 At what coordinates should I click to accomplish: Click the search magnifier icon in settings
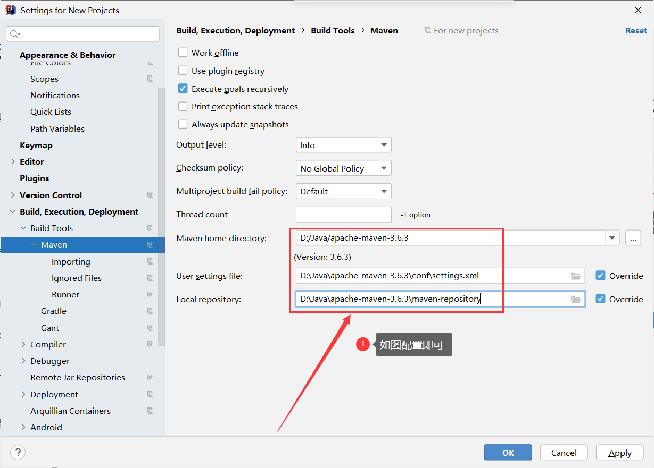coord(15,34)
